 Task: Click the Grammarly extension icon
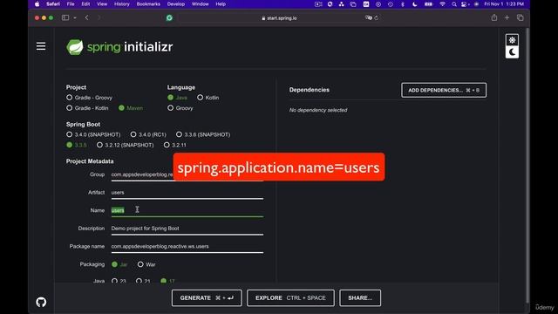coord(169,17)
